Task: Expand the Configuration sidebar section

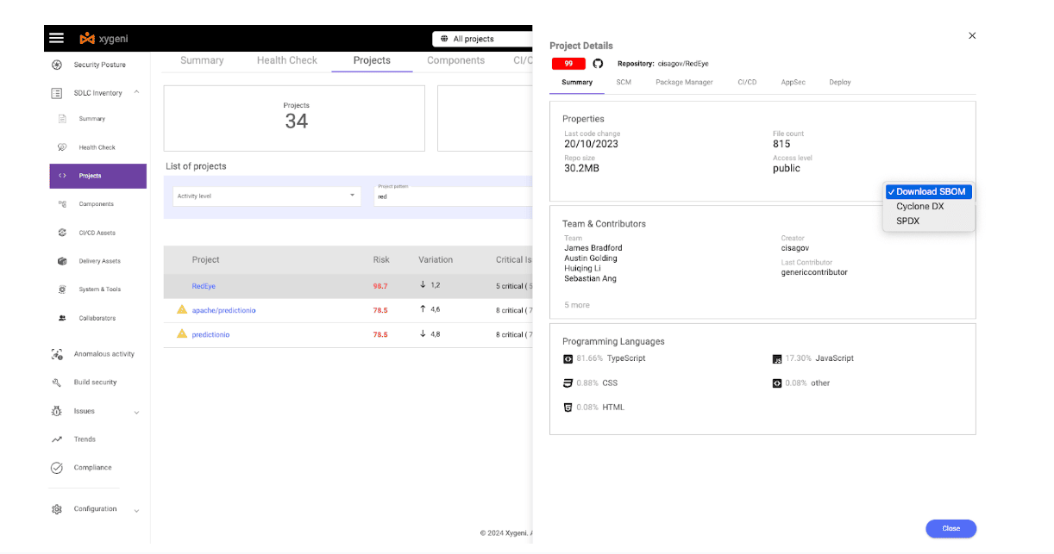Action: click(x=136, y=510)
